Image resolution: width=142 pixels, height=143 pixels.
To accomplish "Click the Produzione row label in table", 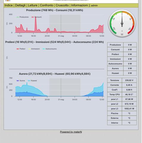I will 115,45.
